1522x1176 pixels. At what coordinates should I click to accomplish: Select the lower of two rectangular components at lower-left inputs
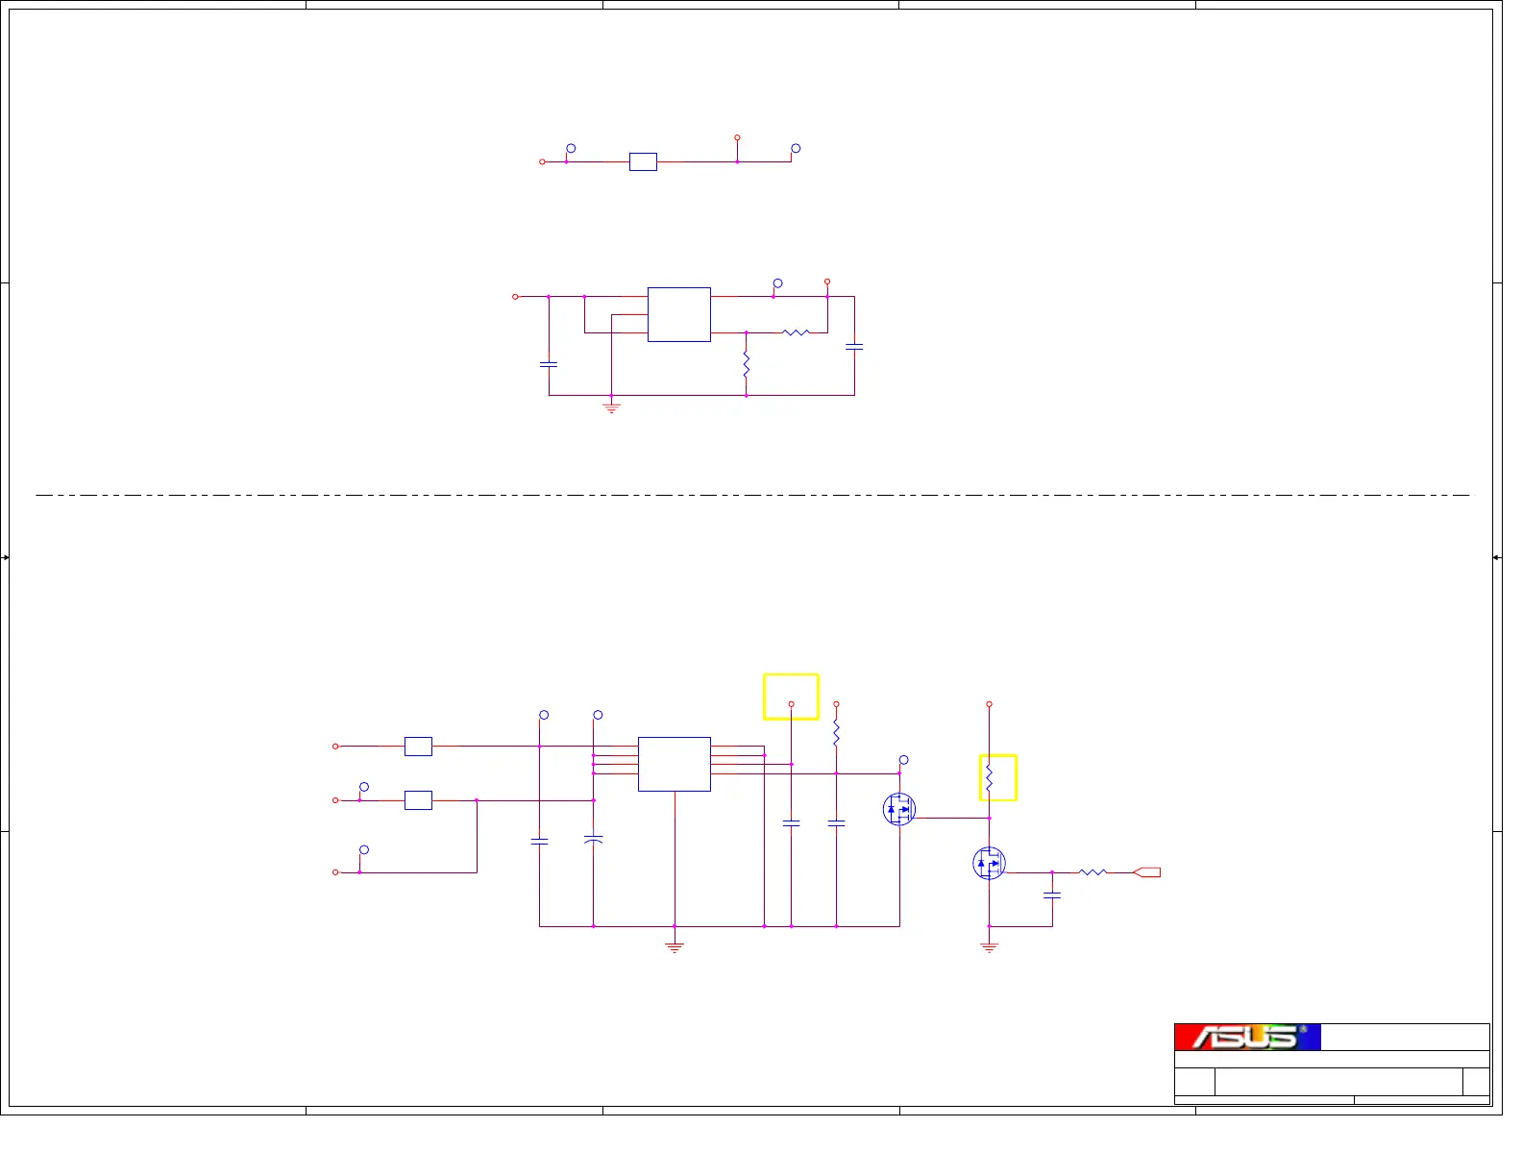pos(418,800)
